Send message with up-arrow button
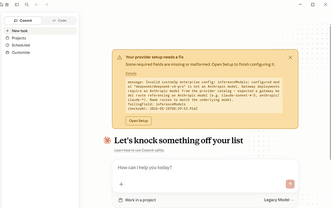Image resolution: width=331 pixels, height=208 pixels. [x=290, y=184]
